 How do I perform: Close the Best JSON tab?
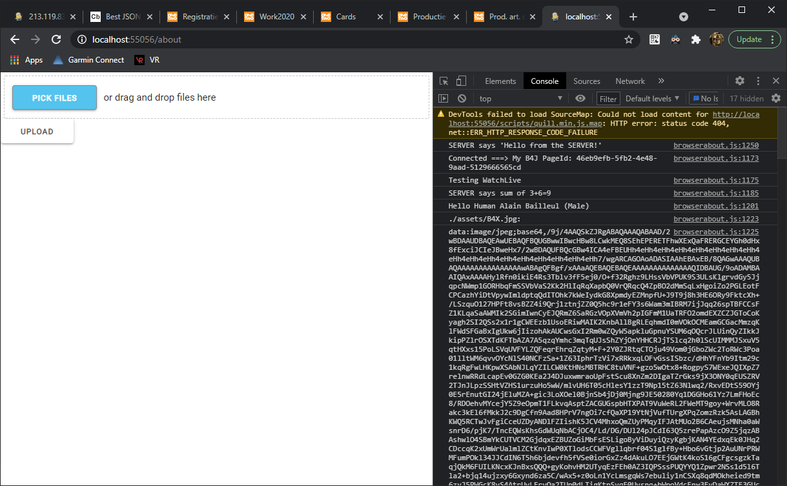point(150,17)
